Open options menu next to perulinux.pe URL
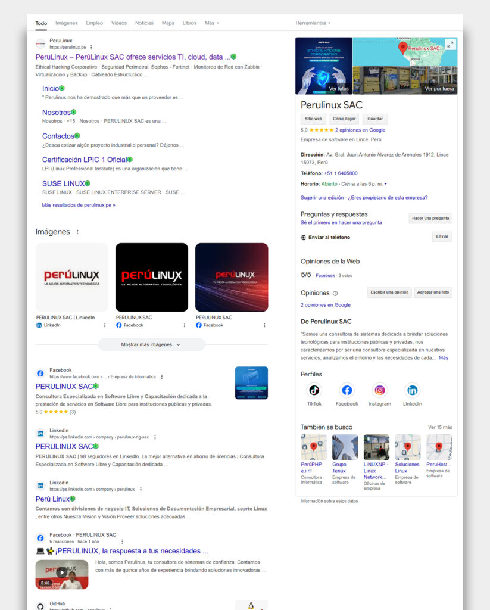The image size is (490, 610). (x=91, y=47)
